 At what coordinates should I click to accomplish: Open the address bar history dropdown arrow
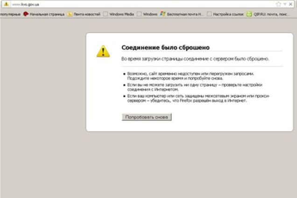click(x=285, y=4)
